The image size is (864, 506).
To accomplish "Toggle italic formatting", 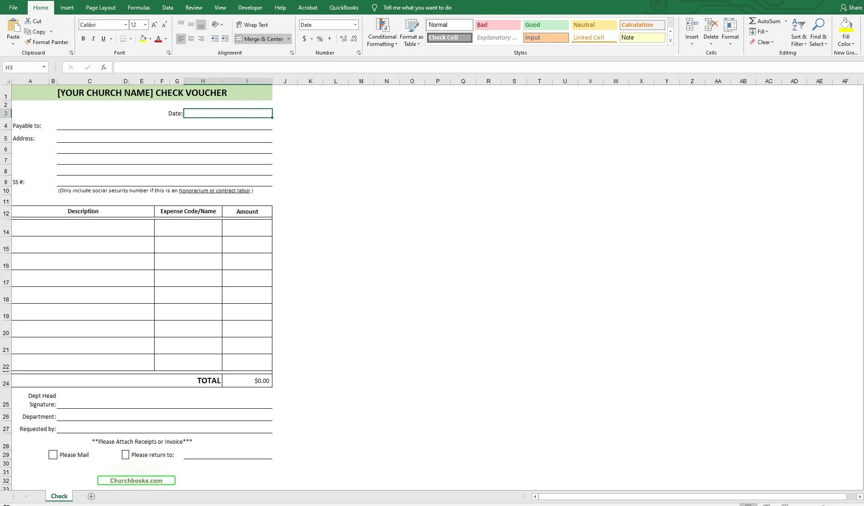I will [93, 39].
